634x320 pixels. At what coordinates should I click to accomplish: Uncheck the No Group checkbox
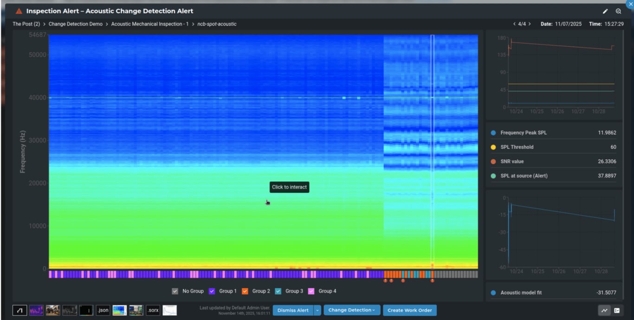[x=175, y=291]
